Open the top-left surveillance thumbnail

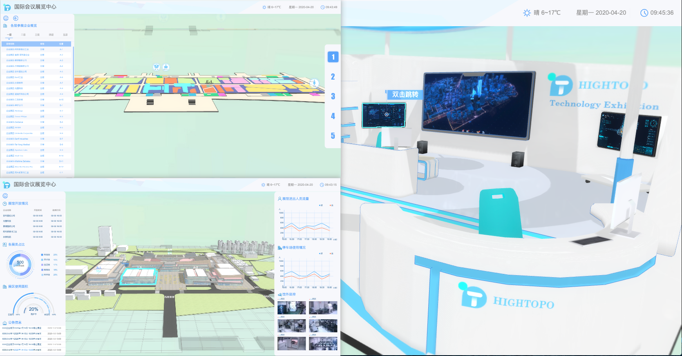(292, 308)
